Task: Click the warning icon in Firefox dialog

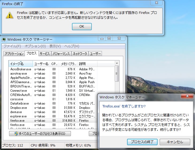Action: click(x=9, y=15)
